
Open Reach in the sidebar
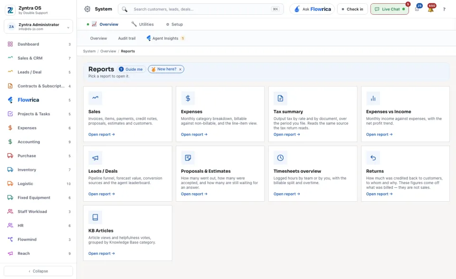click(x=38, y=253)
